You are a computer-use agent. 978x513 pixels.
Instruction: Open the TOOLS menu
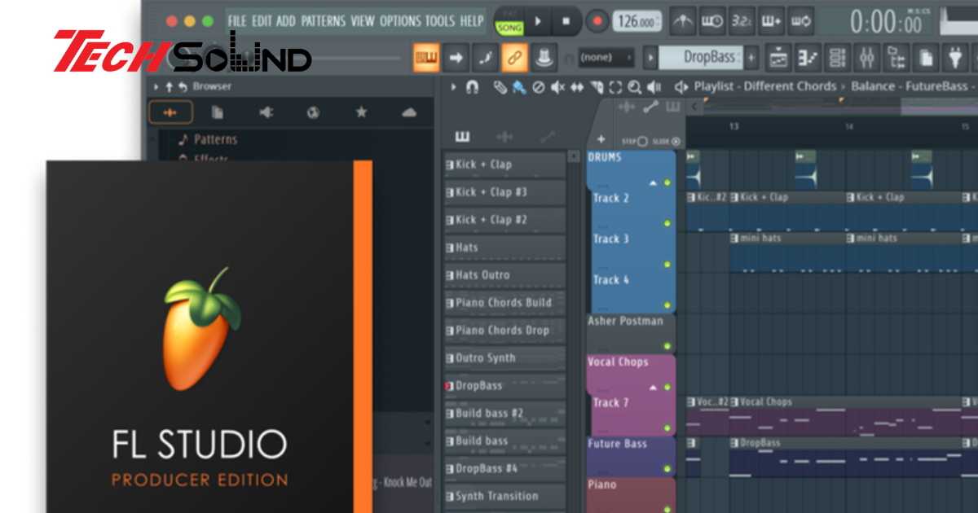[441, 20]
